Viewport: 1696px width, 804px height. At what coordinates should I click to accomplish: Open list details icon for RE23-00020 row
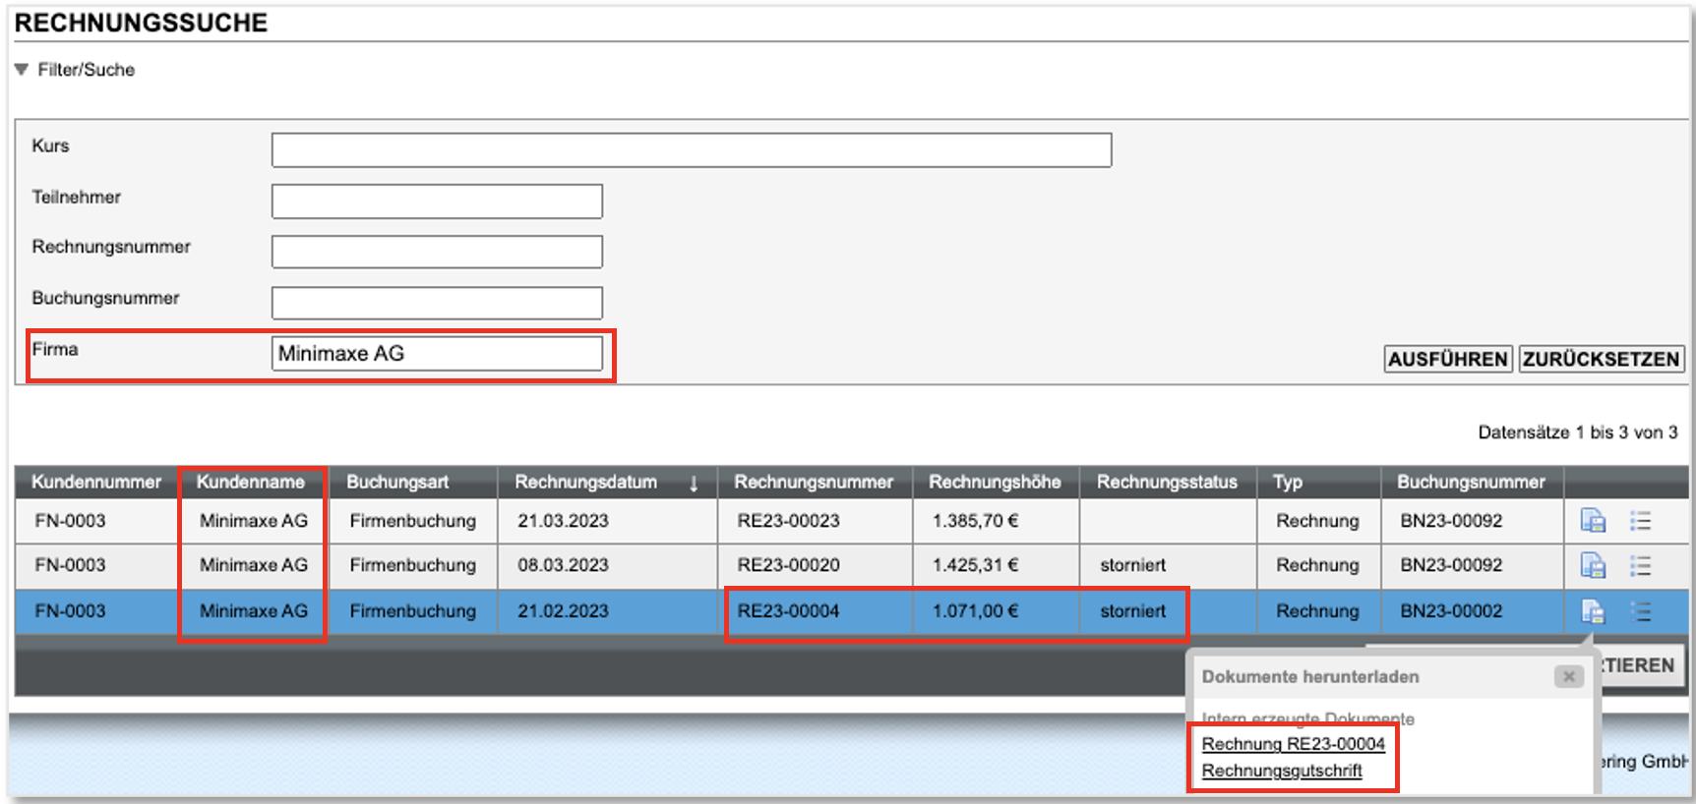coord(1640,566)
